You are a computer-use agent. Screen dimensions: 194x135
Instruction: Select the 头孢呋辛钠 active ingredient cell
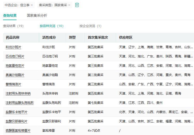(50, 94)
